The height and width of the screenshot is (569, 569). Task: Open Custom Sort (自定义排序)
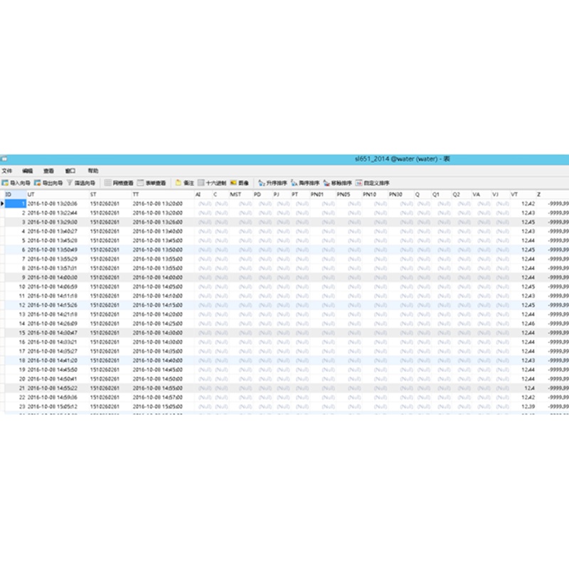373,183
